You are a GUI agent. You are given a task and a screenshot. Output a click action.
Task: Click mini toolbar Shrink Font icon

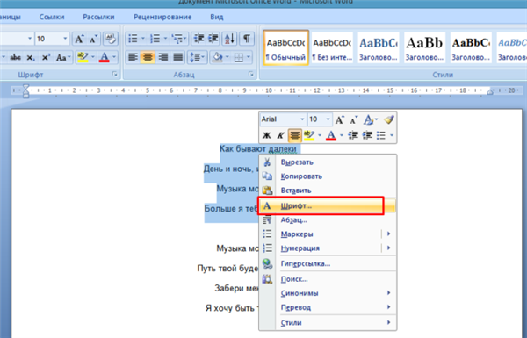[354, 119]
